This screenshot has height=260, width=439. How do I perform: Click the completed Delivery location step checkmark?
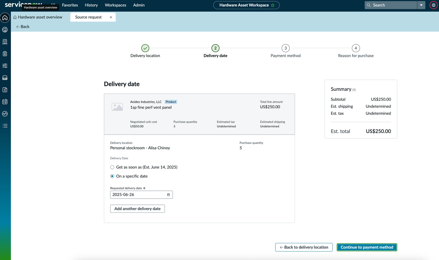point(145,48)
